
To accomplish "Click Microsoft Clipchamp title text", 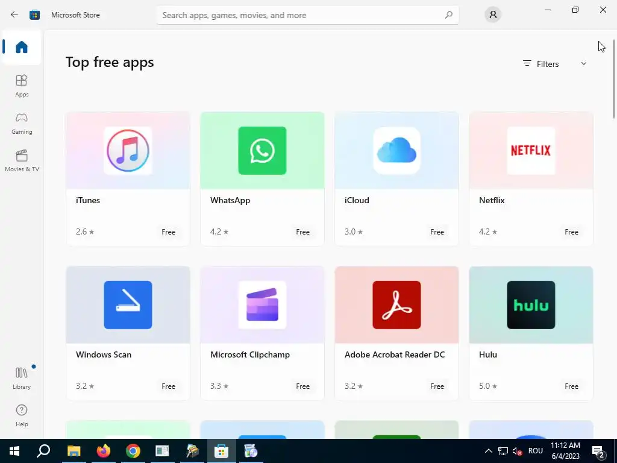I will point(250,354).
